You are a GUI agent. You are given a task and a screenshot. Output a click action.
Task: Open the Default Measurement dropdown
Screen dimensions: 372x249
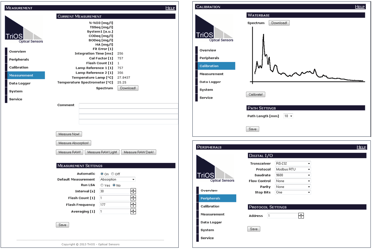[117, 179]
